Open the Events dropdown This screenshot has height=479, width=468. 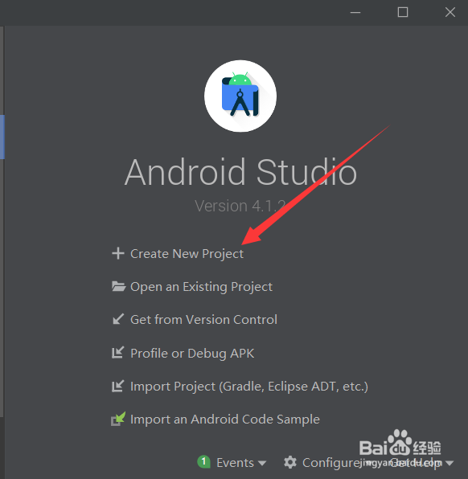click(x=241, y=463)
